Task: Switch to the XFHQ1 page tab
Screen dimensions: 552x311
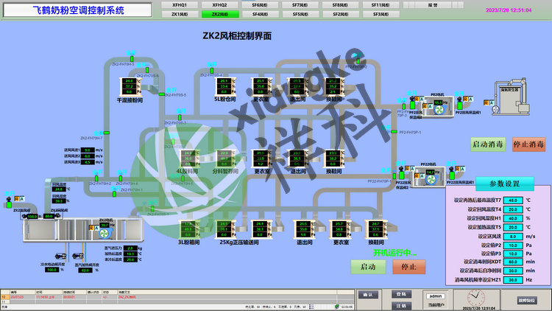Action: click(179, 4)
